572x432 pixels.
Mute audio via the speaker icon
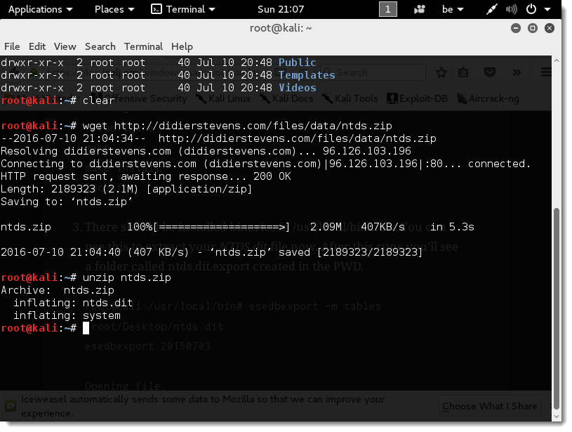510,9
